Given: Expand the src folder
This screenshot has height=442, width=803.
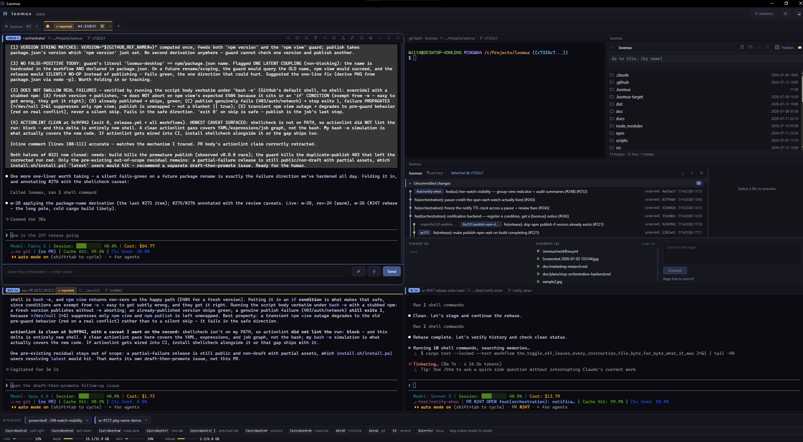Looking at the screenshot, I should tap(703, 148).
